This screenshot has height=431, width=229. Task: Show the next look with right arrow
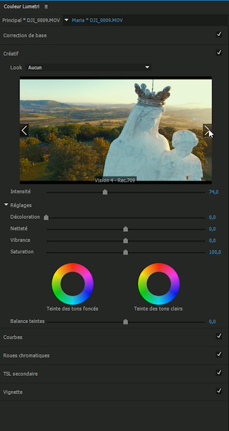coord(207,130)
